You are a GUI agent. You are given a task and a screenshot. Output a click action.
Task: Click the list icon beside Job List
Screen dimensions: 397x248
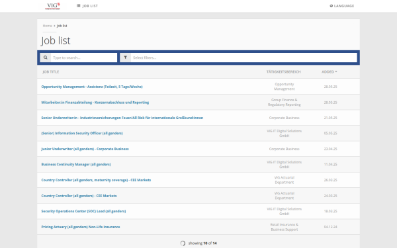(x=79, y=5)
